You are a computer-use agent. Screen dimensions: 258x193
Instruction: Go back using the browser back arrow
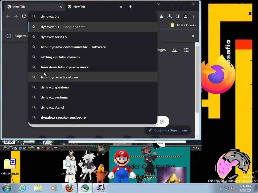pos(8,16)
